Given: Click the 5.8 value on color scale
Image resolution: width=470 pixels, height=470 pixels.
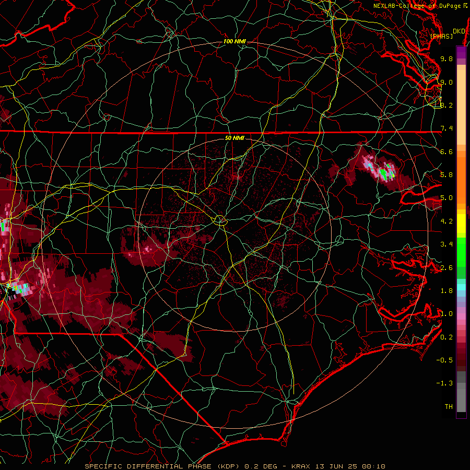Looking at the screenshot, I should pos(446,175).
